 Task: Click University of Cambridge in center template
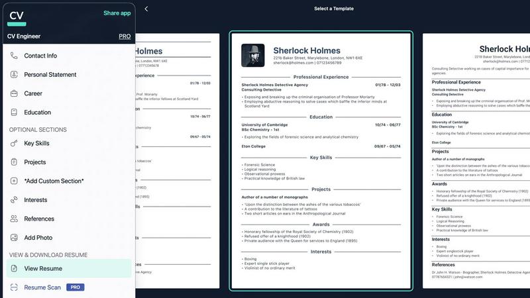(264, 124)
